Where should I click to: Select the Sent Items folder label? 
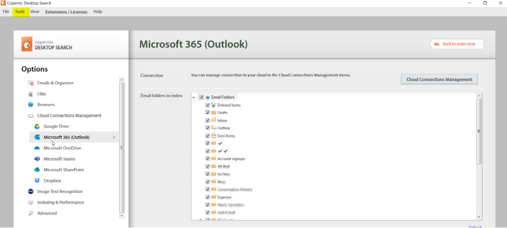click(226, 136)
